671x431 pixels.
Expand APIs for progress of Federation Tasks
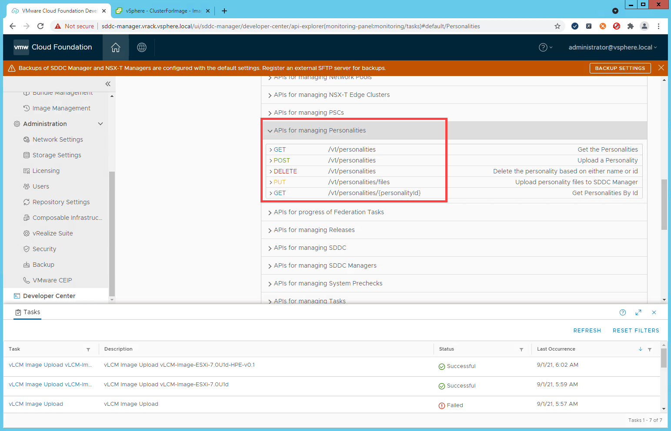tap(454, 212)
